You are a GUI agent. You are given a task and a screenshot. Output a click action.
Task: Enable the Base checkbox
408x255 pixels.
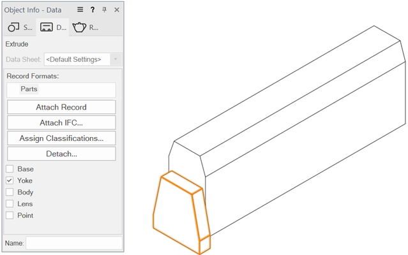click(x=10, y=169)
